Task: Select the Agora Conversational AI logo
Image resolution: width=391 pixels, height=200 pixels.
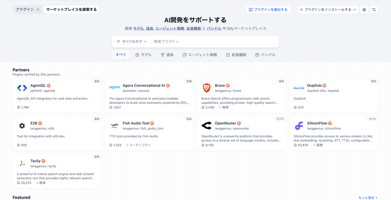Action: pos(114,88)
